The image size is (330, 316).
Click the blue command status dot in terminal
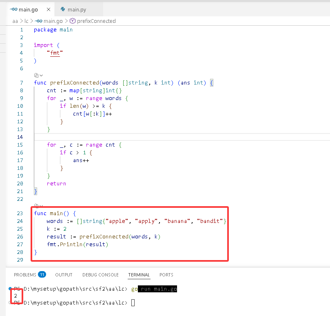(x=10, y=288)
